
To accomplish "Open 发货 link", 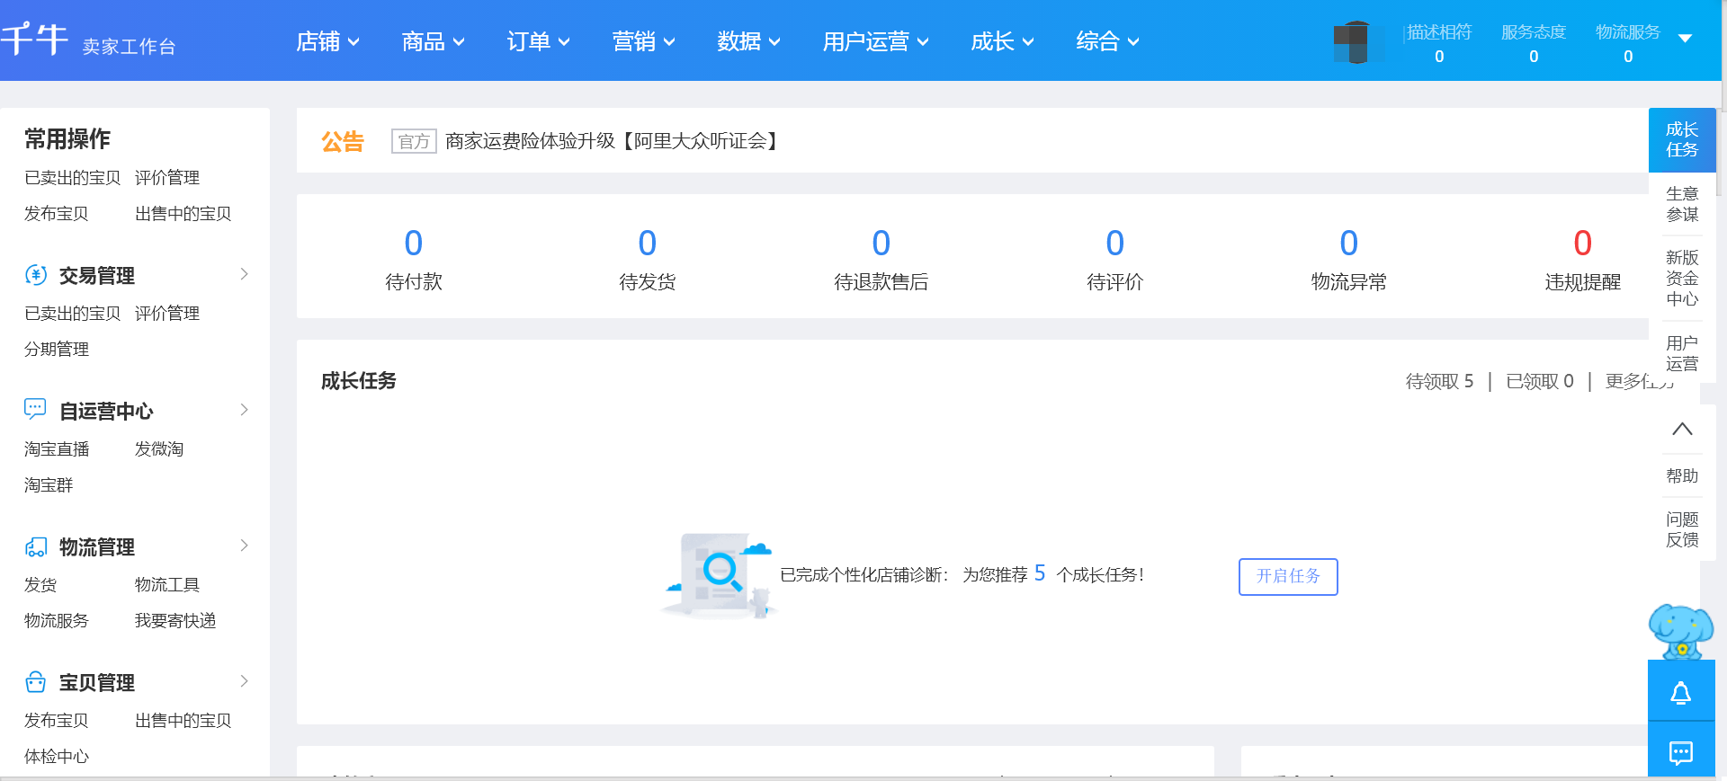I will [40, 585].
